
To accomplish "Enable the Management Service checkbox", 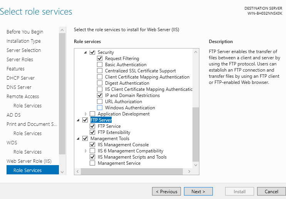I will pyautogui.click(x=92, y=163).
